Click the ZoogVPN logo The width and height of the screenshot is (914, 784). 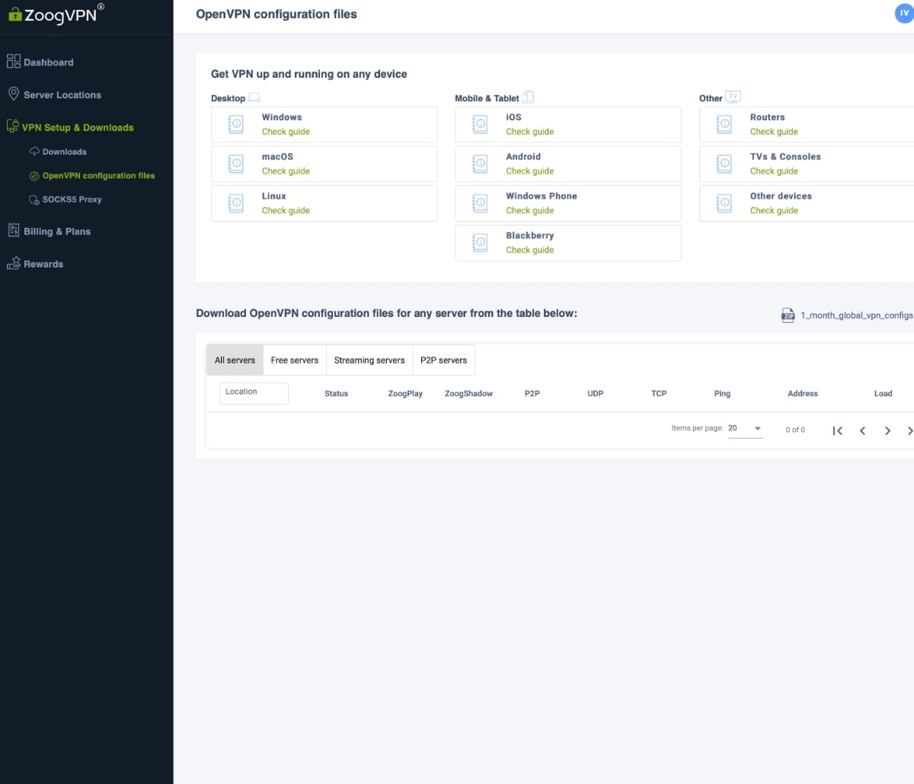[x=56, y=14]
